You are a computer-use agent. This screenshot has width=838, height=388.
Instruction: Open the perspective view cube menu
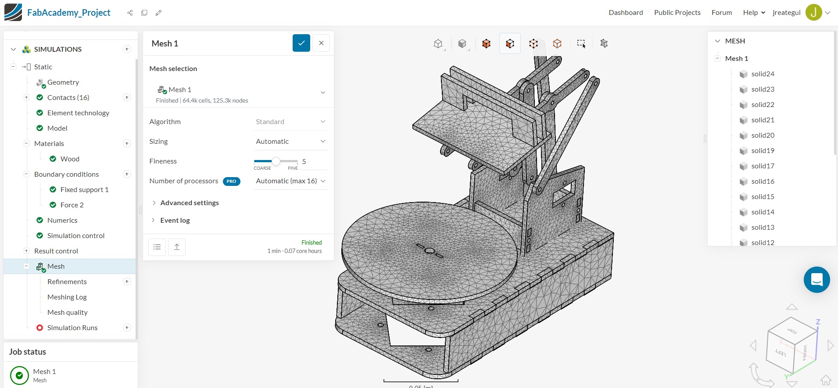(438, 43)
